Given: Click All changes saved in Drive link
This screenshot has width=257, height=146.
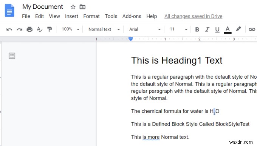Looking at the screenshot, I should pos(194,16).
